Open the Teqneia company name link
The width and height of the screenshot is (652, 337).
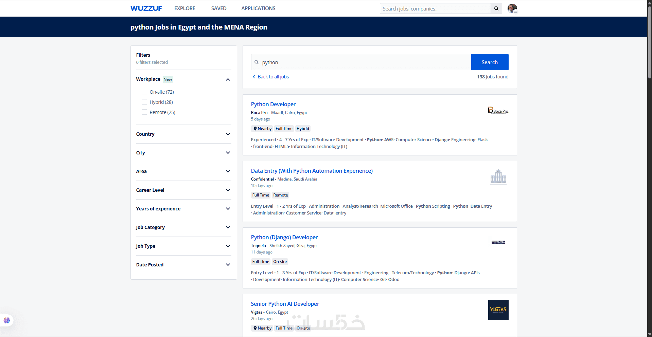pos(259,246)
